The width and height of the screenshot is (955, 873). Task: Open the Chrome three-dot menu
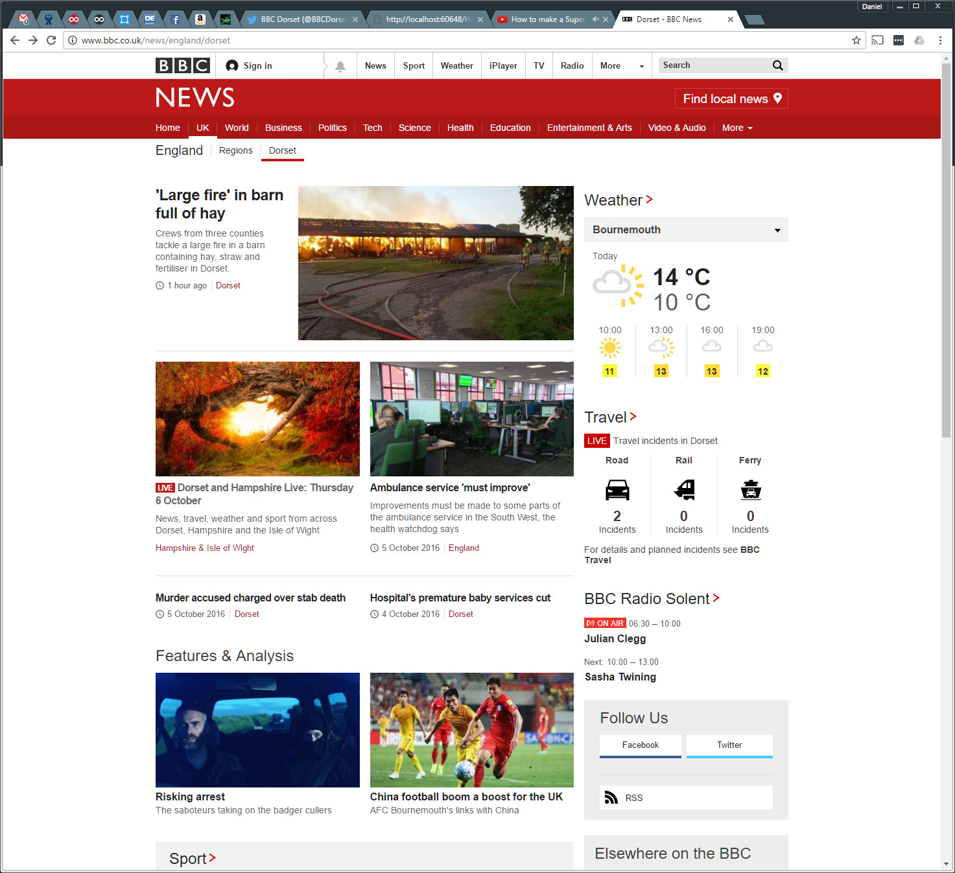[x=940, y=40]
